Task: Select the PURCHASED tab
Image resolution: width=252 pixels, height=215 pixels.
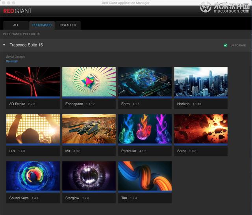Action: [42, 25]
